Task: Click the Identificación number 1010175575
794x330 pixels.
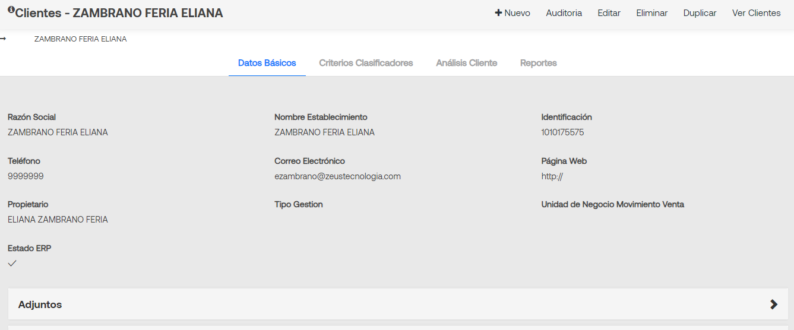Action: tap(562, 132)
